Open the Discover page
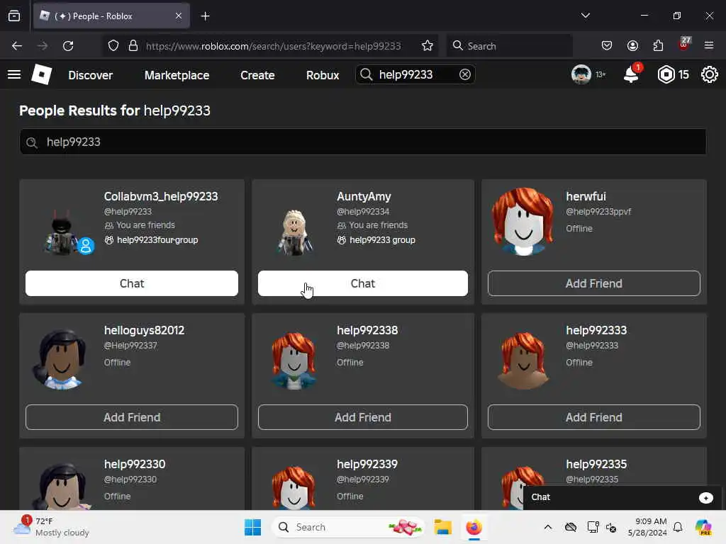726x544 pixels. pos(90,75)
